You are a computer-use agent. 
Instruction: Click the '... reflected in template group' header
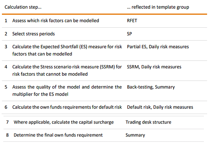point(158,7)
